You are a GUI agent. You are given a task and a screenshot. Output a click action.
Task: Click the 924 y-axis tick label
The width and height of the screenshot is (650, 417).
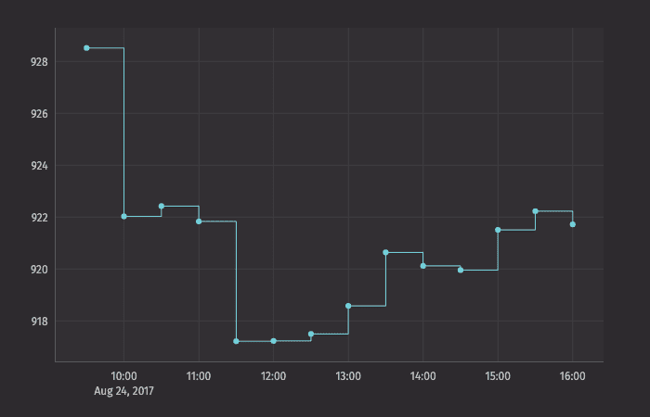(x=39, y=166)
